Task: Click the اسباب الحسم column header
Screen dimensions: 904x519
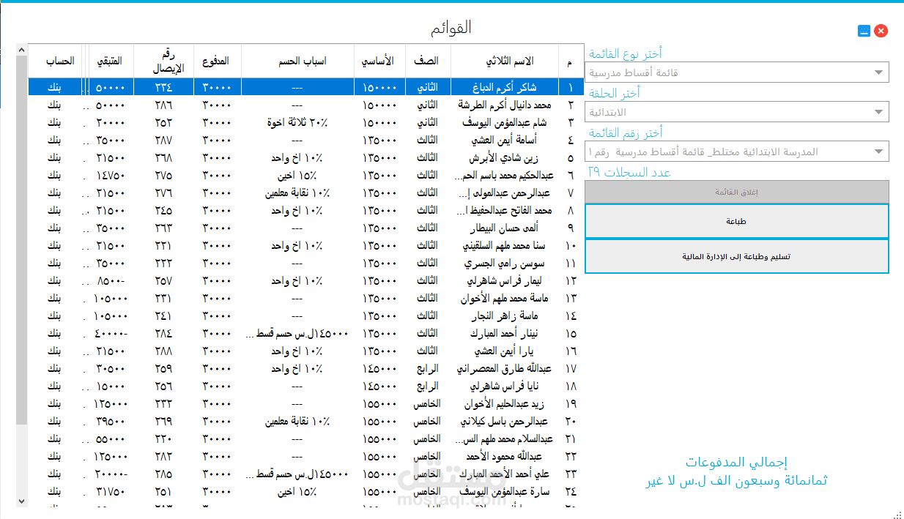Action: pyautogui.click(x=297, y=61)
